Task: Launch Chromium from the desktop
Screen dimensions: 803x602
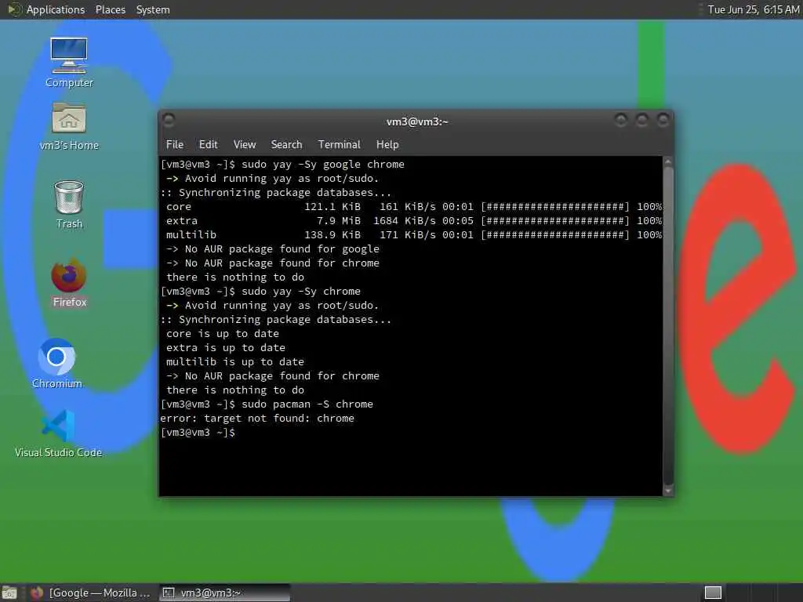Action: point(56,364)
